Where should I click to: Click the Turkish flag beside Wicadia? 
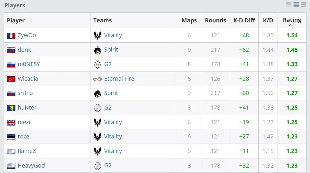click(x=11, y=79)
